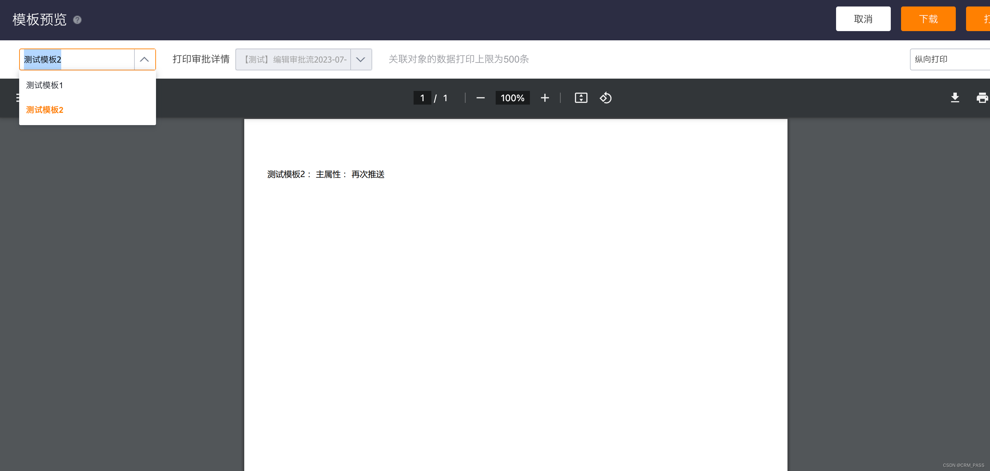
Task: Click the help question mark icon
Action: coord(77,20)
